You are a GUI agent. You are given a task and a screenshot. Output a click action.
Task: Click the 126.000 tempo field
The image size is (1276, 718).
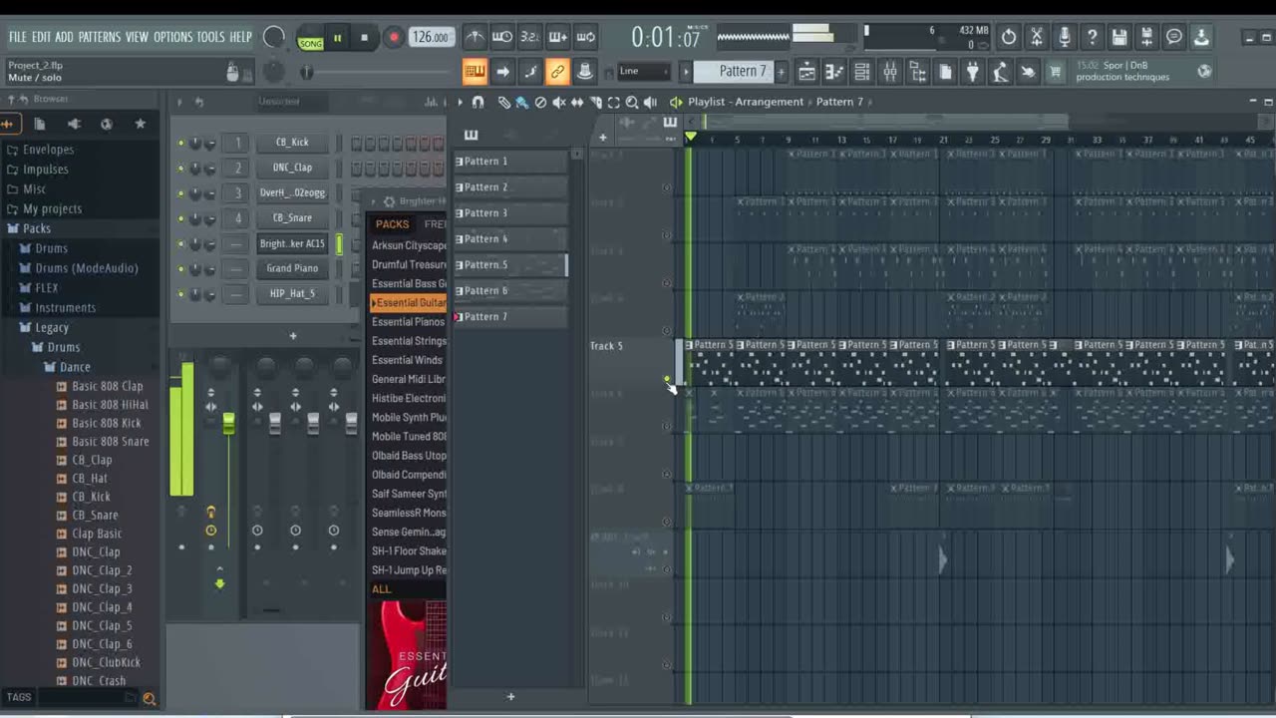point(431,38)
